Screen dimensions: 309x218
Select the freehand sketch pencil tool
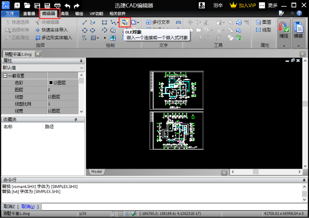point(92,22)
